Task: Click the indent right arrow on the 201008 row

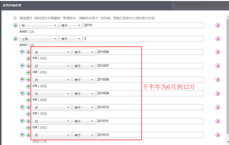Action: click(x=28, y=79)
